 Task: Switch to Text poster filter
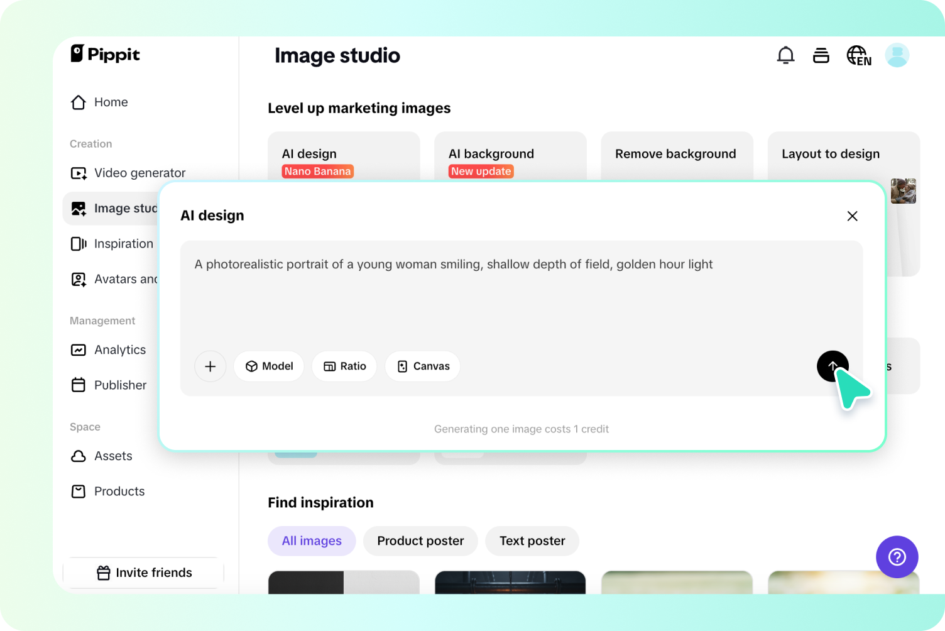click(x=532, y=541)
